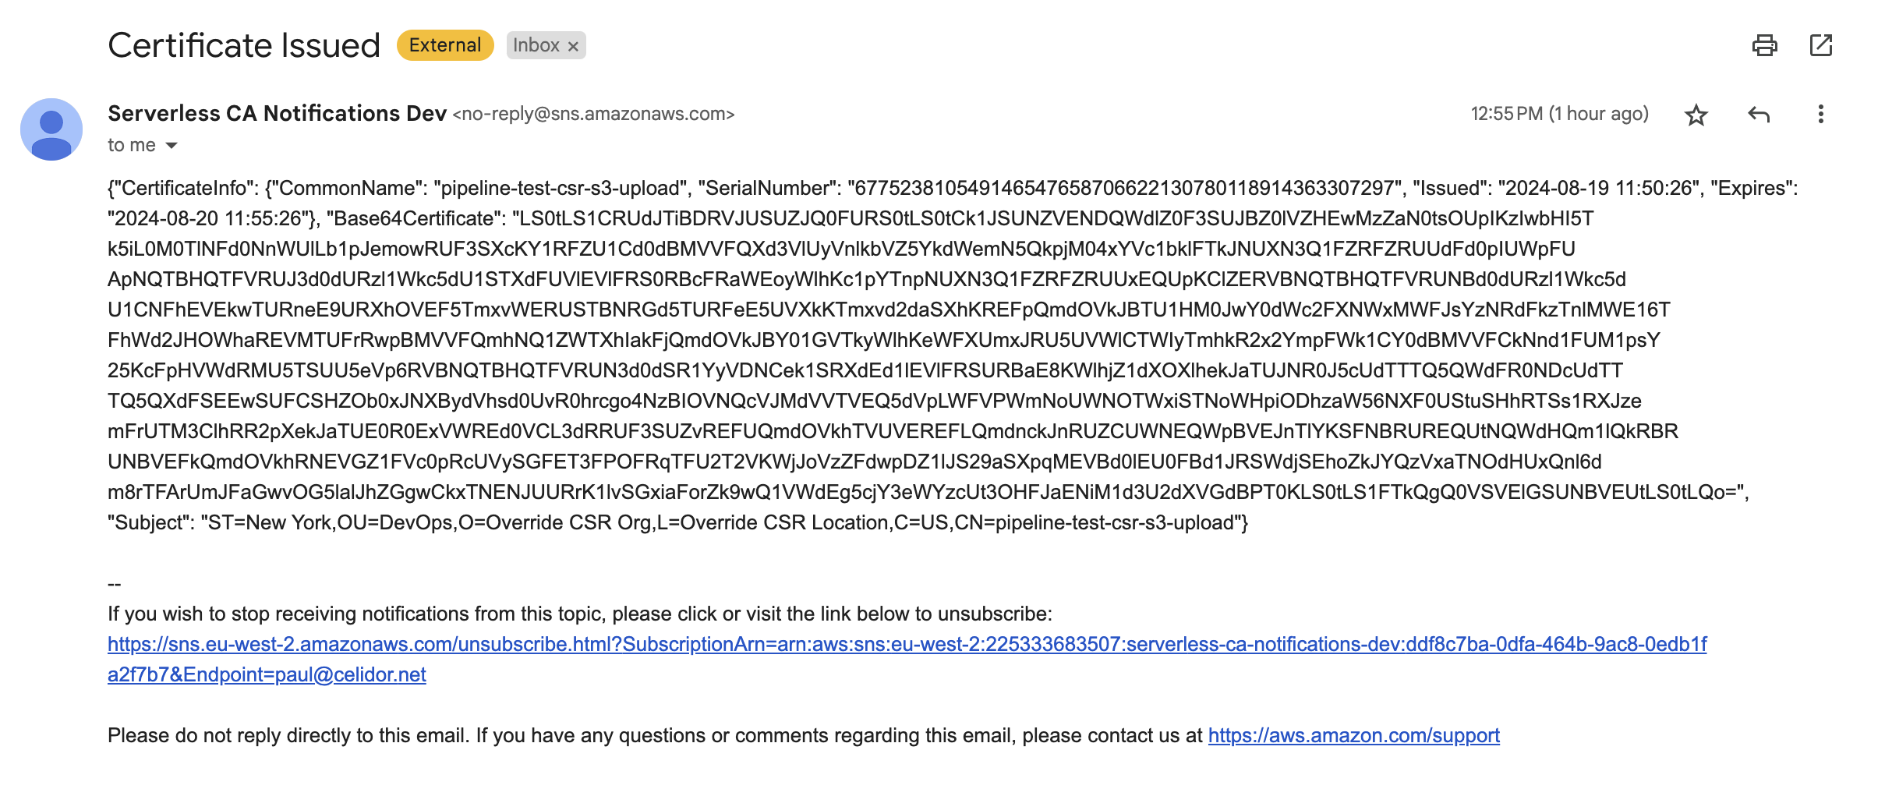This screenshot has height=789, width=1885.
Task: Open the three-dot More options menu
Action: coord(1821,115)
